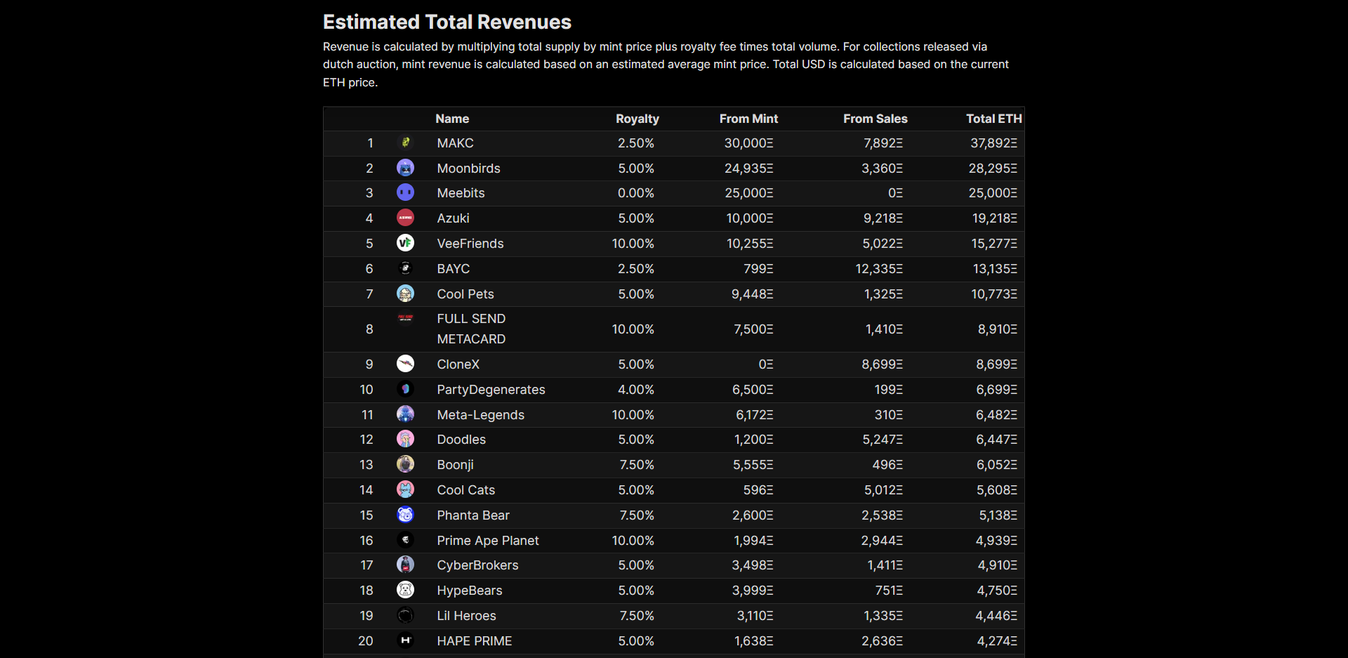Click the Moonbirds collection avatar icon
This screenshot has width=1348, height=658.
405,168
